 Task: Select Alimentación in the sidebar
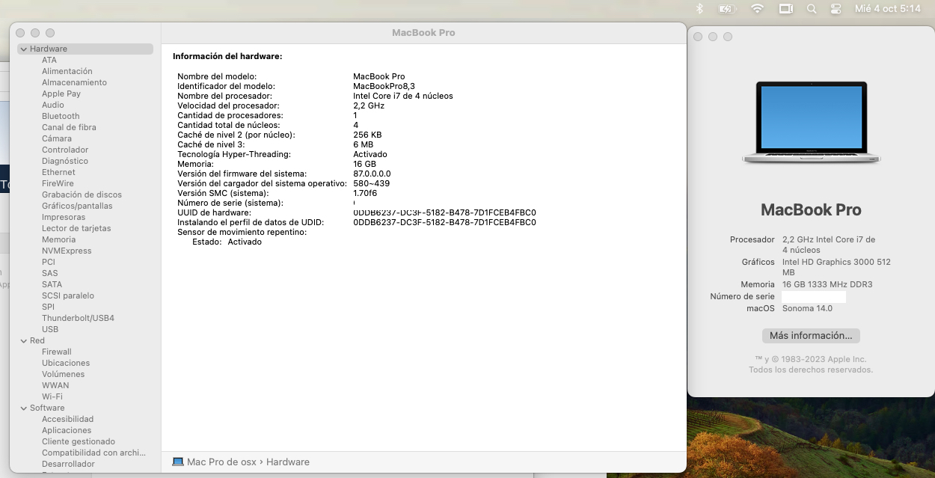coord(67,71)
